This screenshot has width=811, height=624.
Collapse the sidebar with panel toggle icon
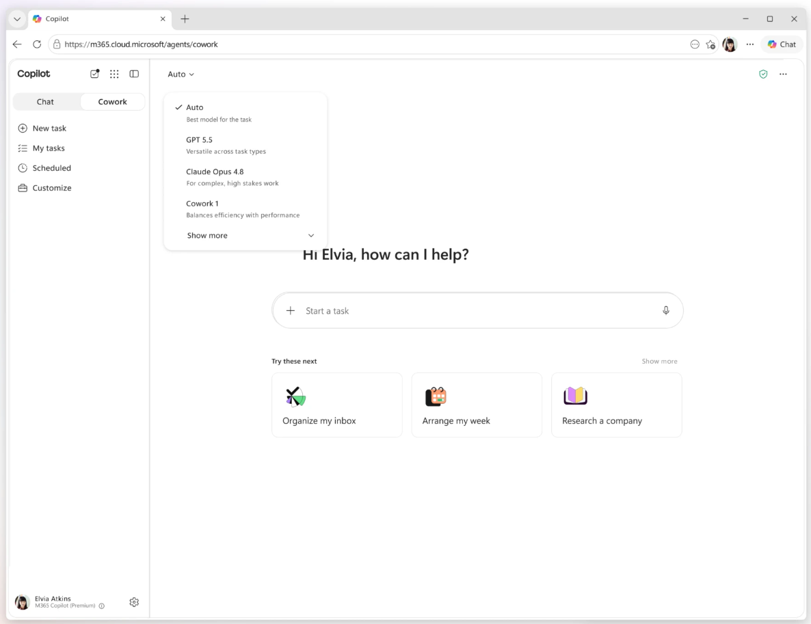[x=134, y=74]
